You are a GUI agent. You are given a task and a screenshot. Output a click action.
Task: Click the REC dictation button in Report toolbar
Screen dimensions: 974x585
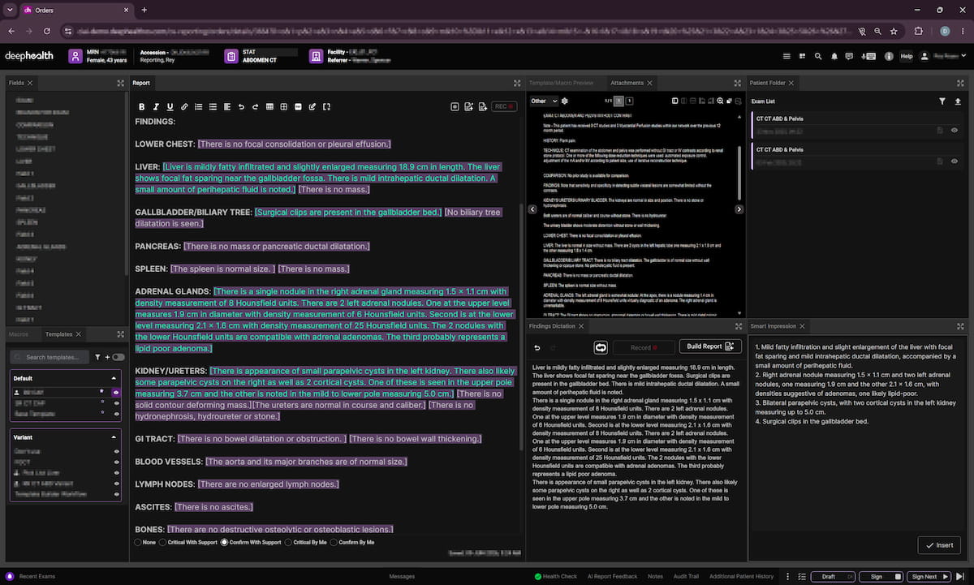click(x=505, y=106)
